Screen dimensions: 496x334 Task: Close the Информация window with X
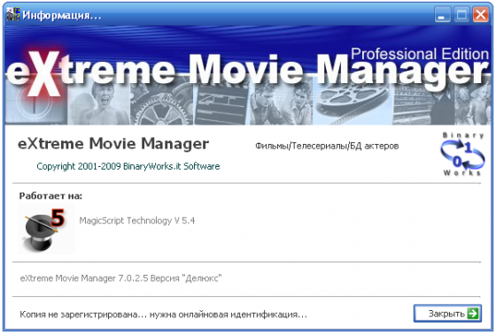tap(480, 14)
